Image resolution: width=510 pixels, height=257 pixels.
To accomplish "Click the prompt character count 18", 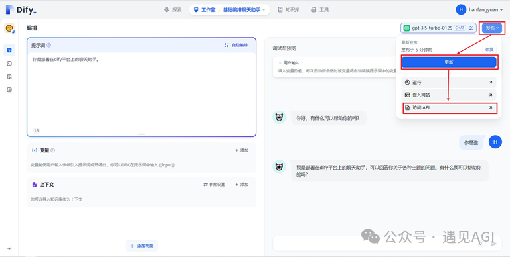I will pyautogui.click(x=36, y=130).
